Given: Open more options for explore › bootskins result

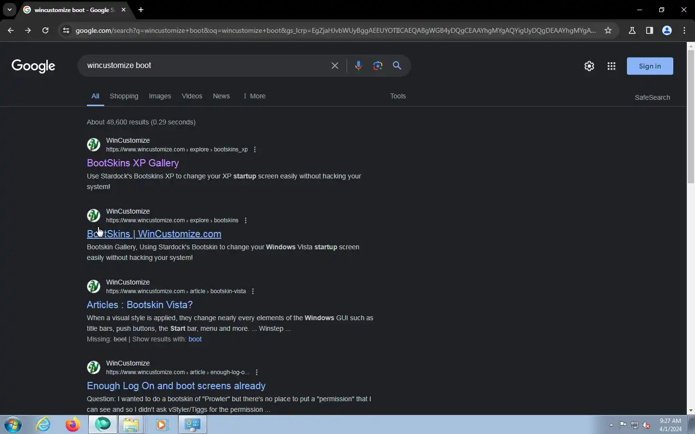Looking at the screenshot, I should coord(246,220).
